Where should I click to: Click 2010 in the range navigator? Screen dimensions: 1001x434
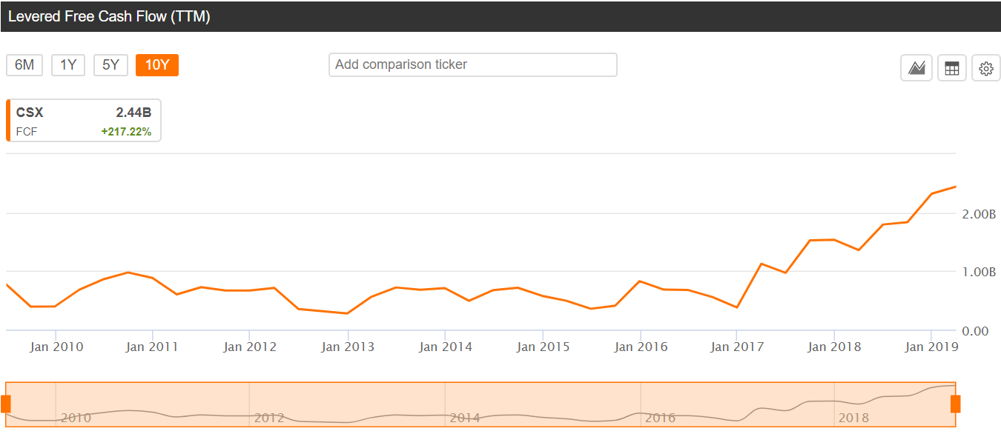[x=76, y=418]
